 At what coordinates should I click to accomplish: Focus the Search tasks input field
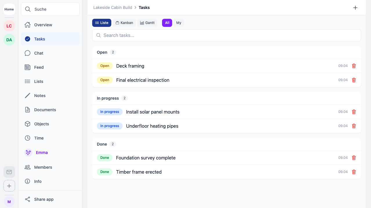click(x=226, y=35)
